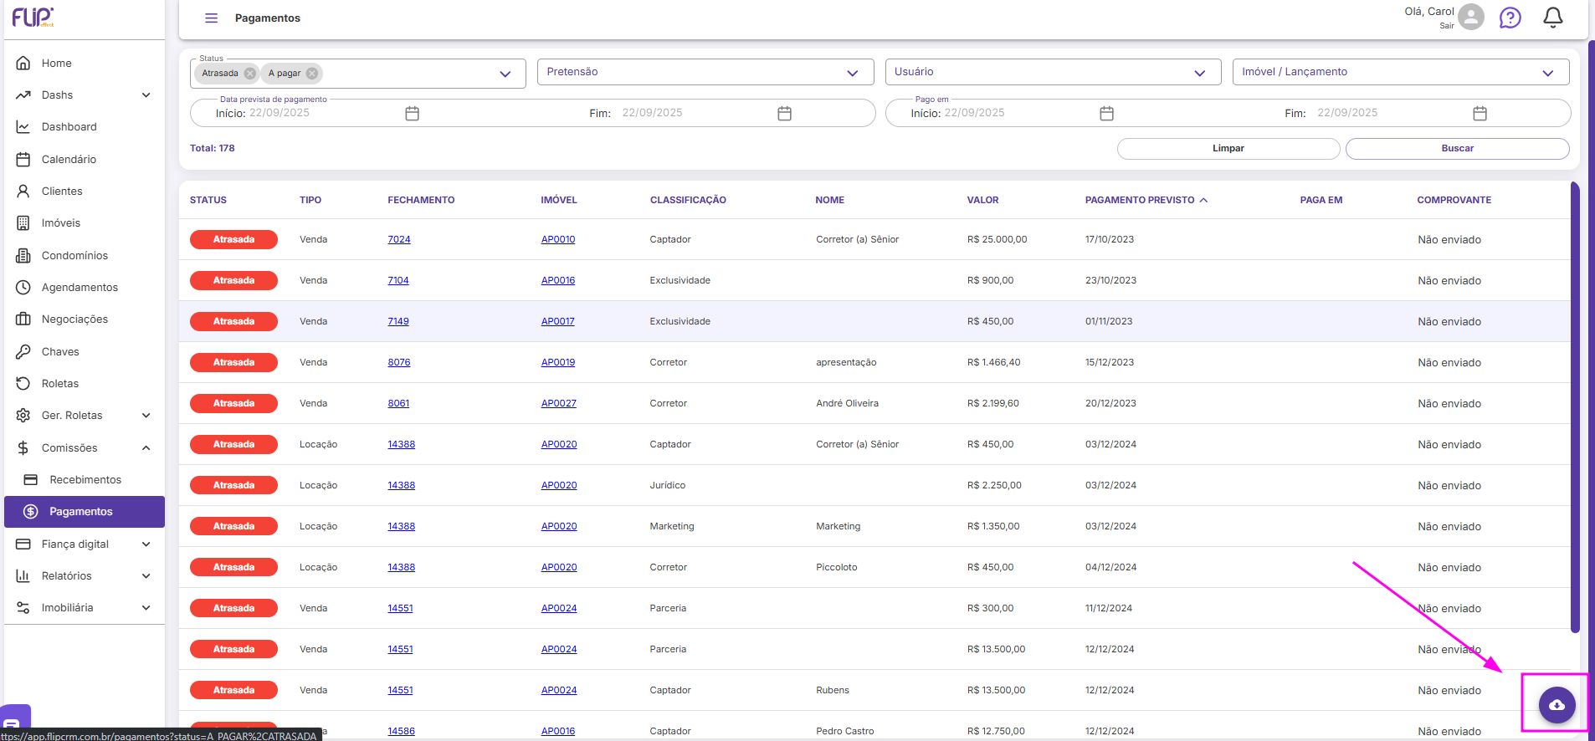The image size is (1595, 741).
Task: Remove the Atrasada status chip
Action: pos(249,74)
